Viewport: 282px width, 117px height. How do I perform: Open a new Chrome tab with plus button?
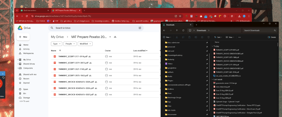click(85, 11)
